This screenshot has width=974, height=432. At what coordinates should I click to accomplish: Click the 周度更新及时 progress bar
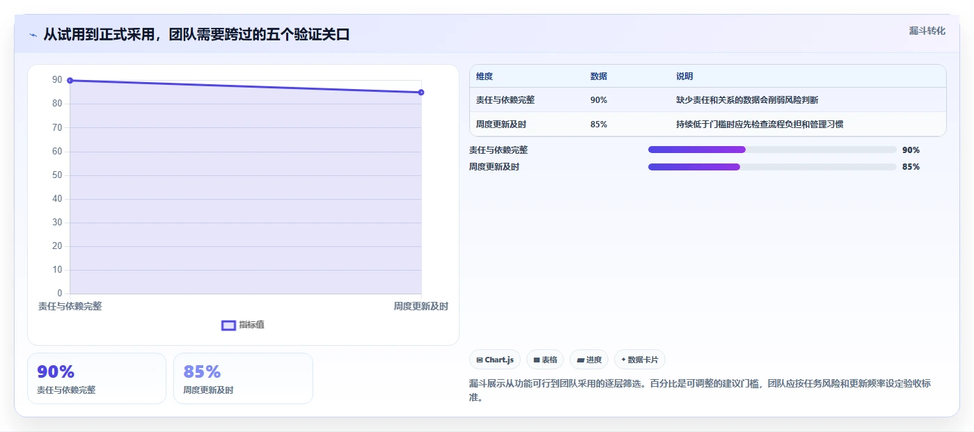tap(772, 167)
